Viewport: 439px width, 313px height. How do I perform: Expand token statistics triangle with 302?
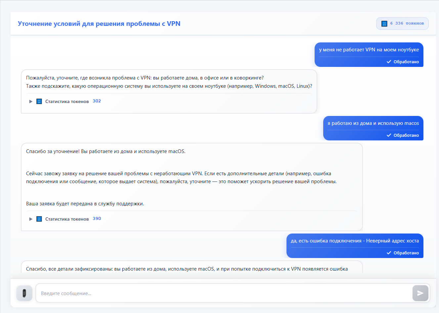(31, 101)
